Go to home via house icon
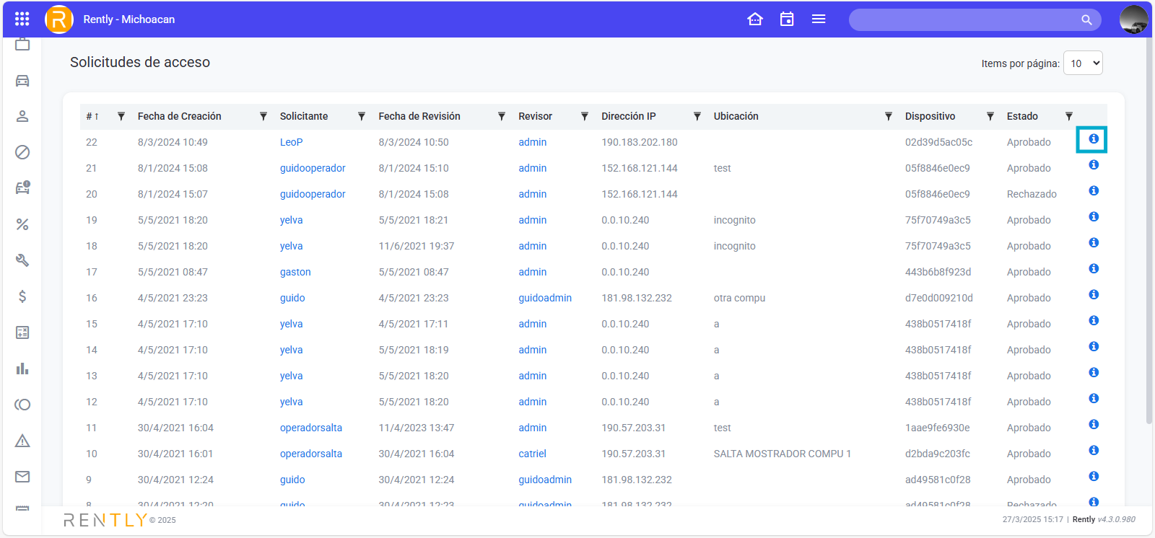 (x=755, y=19)
